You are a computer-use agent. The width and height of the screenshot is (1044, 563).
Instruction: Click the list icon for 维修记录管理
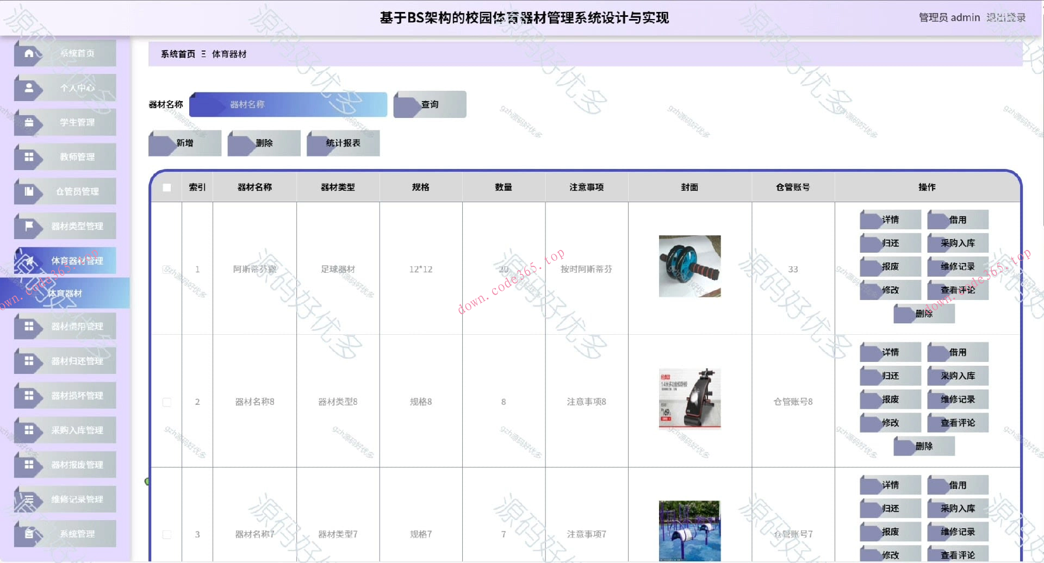29,499
